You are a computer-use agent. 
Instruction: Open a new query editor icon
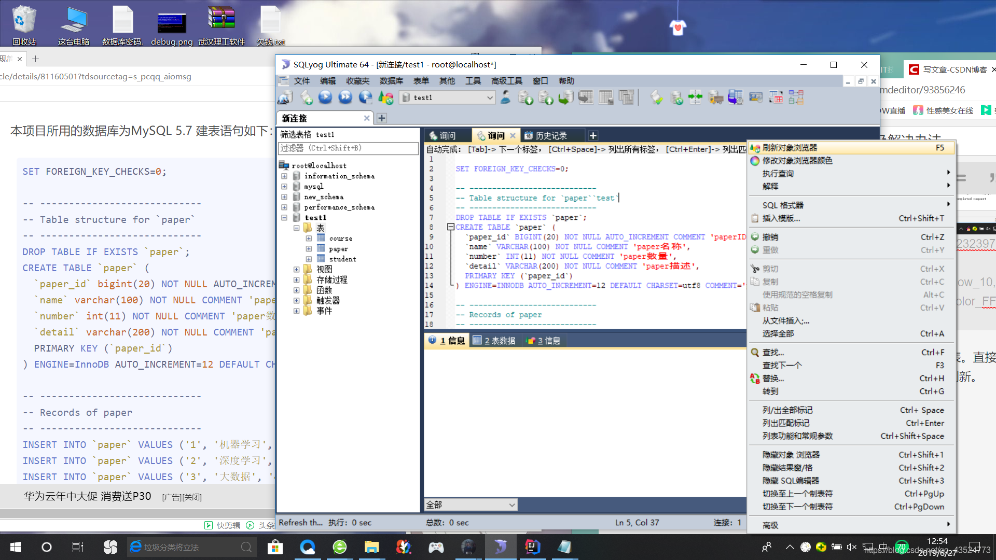[306, 97]
